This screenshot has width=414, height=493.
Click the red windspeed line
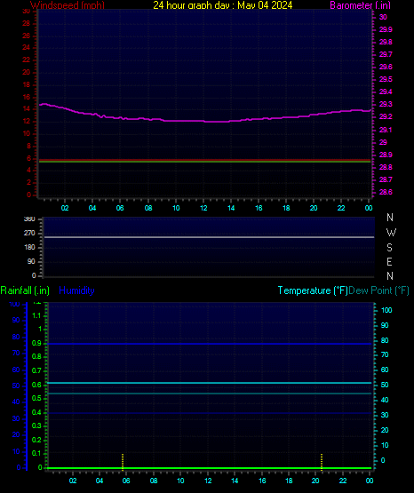(x=204, y=160)
